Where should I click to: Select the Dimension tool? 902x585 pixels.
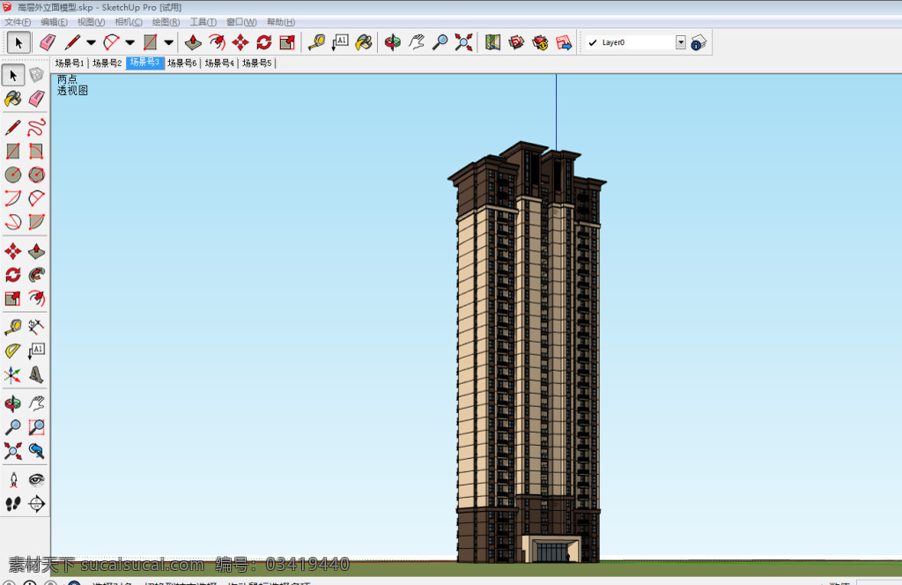(x=36, y=328)
